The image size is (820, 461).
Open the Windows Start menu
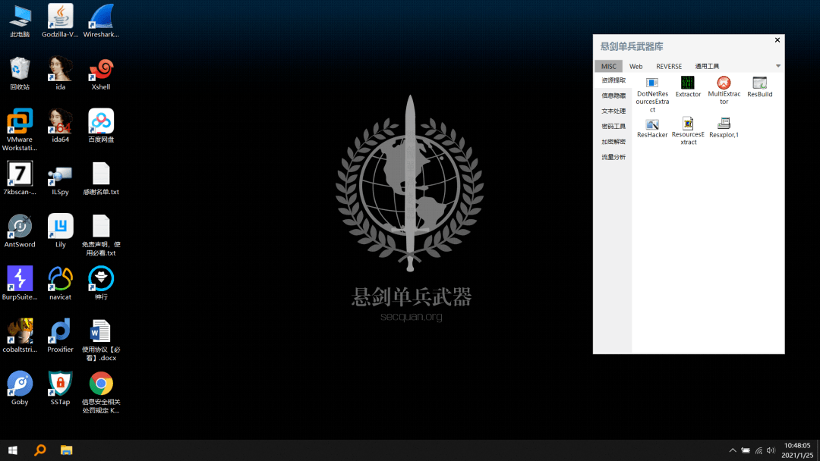tap(13, 450)
